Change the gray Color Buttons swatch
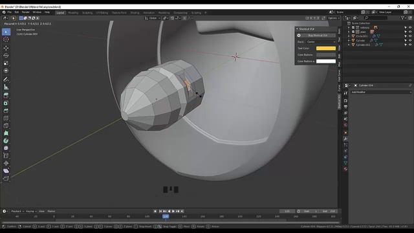 326,54
